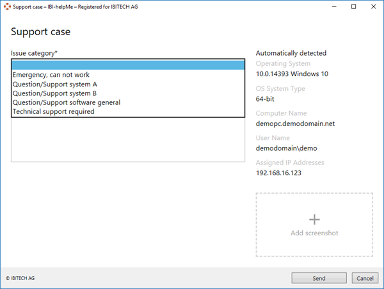Choose "Emergency, can not work" category
Screen dimensions: 384x289
pyautogui.click(x=128, y=75)
